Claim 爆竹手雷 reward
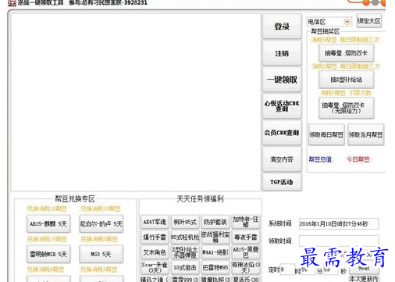 point(155,237)
